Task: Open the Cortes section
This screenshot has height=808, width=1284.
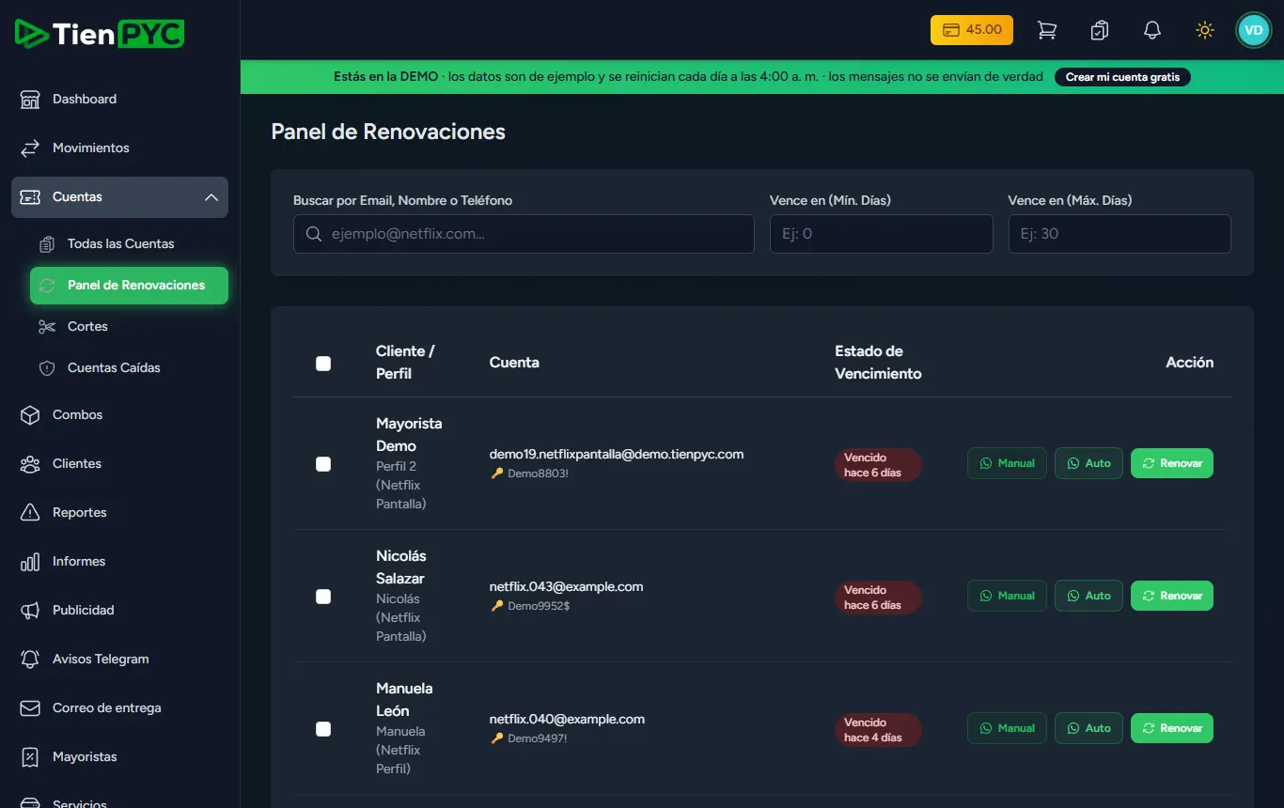Action: click(x=87, y=326)
